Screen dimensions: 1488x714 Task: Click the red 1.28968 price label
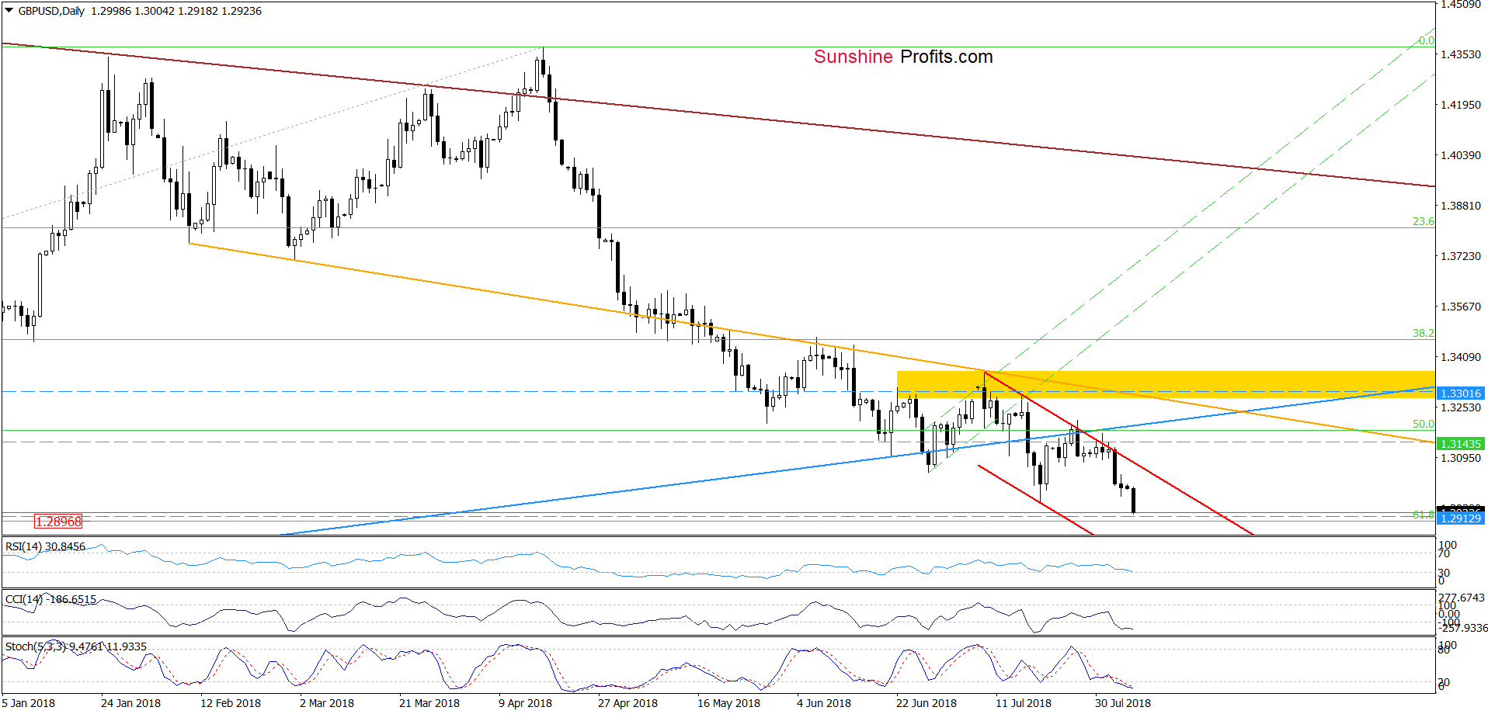click(x=58, y=522)
